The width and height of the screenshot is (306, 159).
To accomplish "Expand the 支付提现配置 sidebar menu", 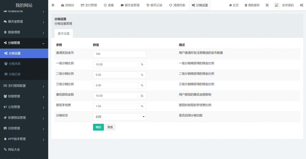I will tap(24, 86).
